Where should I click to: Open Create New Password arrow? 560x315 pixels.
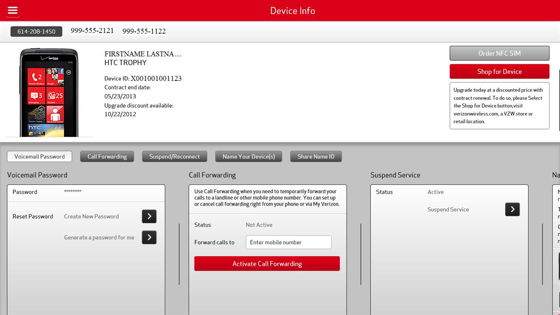pyautogui.click(x=149, y=216)
